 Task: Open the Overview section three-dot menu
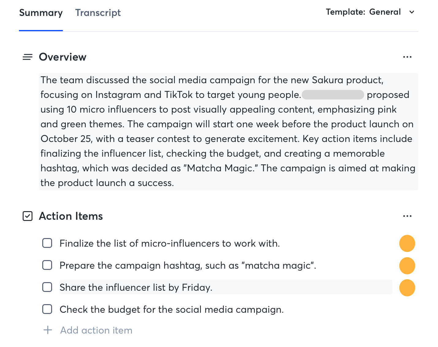point(407,57)
